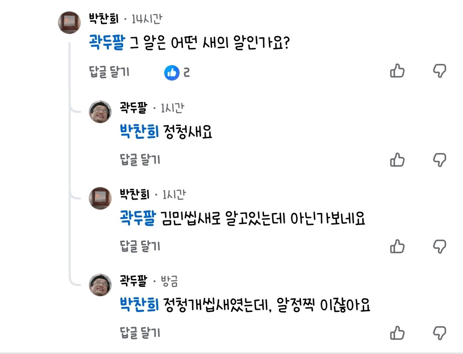Dislike 박찬희's top comment about the egg
This screenshot has height=354, width=463.
[x=439, y=71]
